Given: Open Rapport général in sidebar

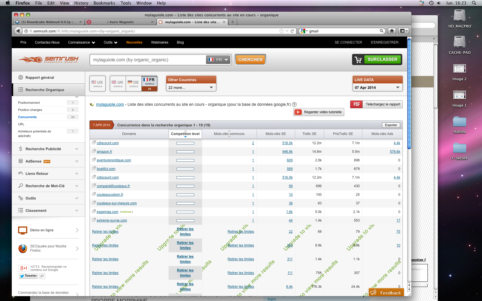Looking at the screenshot, I should point(48,77).
